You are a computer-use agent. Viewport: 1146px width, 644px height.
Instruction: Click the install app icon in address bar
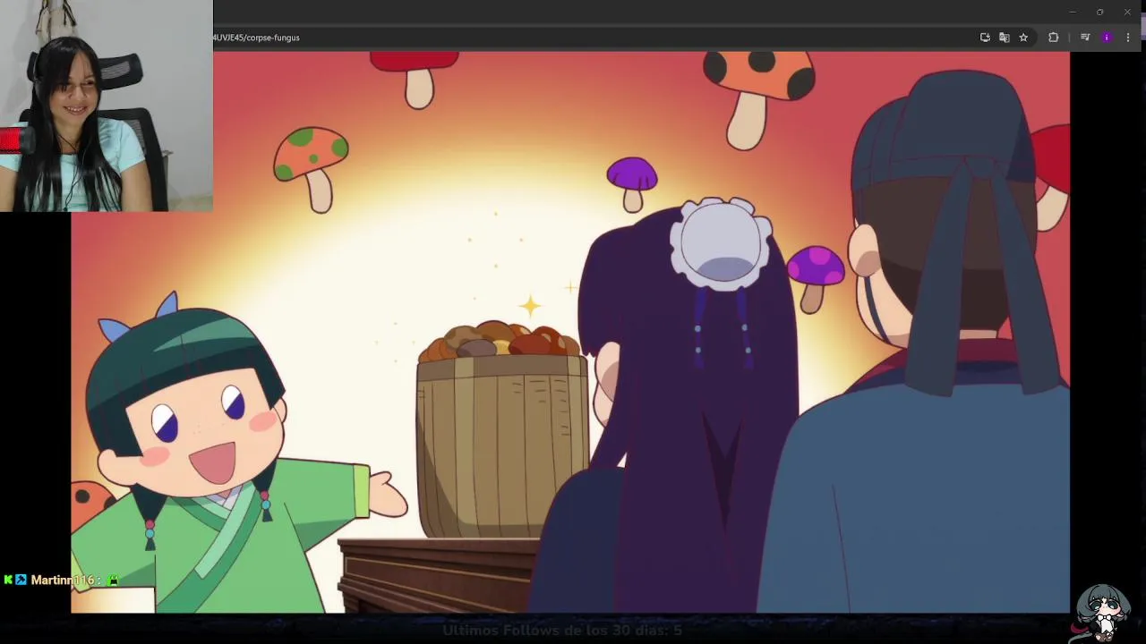(x=985, y=38)
